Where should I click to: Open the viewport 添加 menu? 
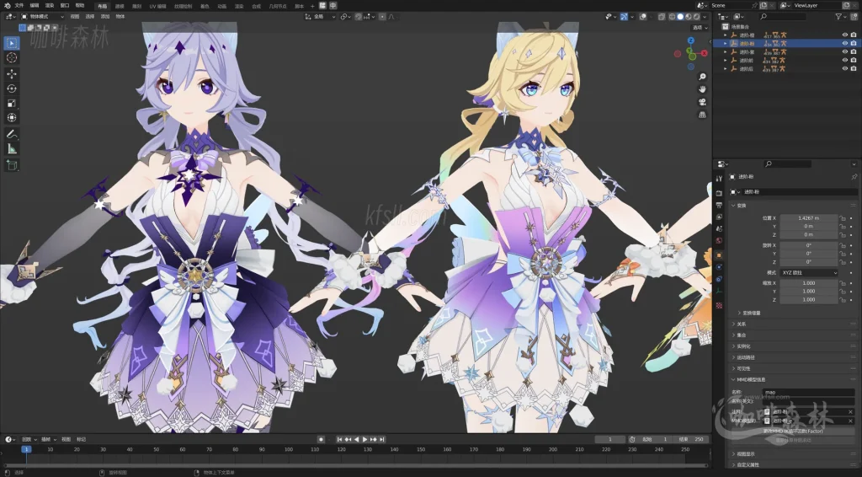(105, 17)
